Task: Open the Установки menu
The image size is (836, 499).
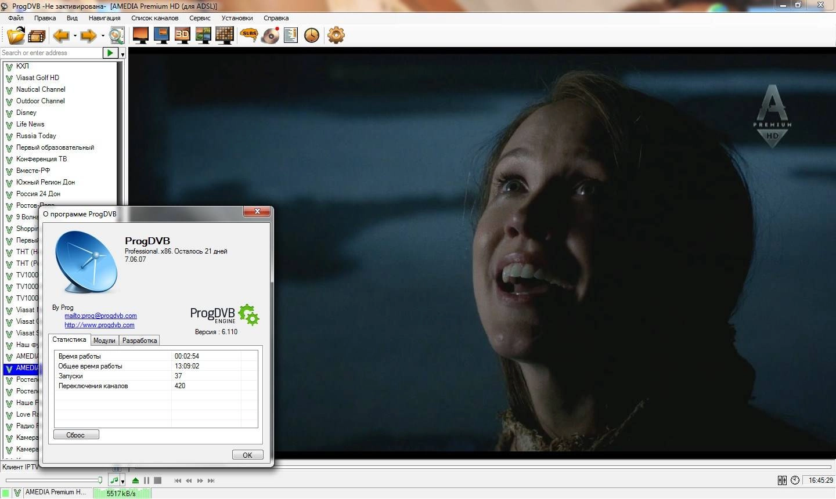Action: tap(237, 18)
